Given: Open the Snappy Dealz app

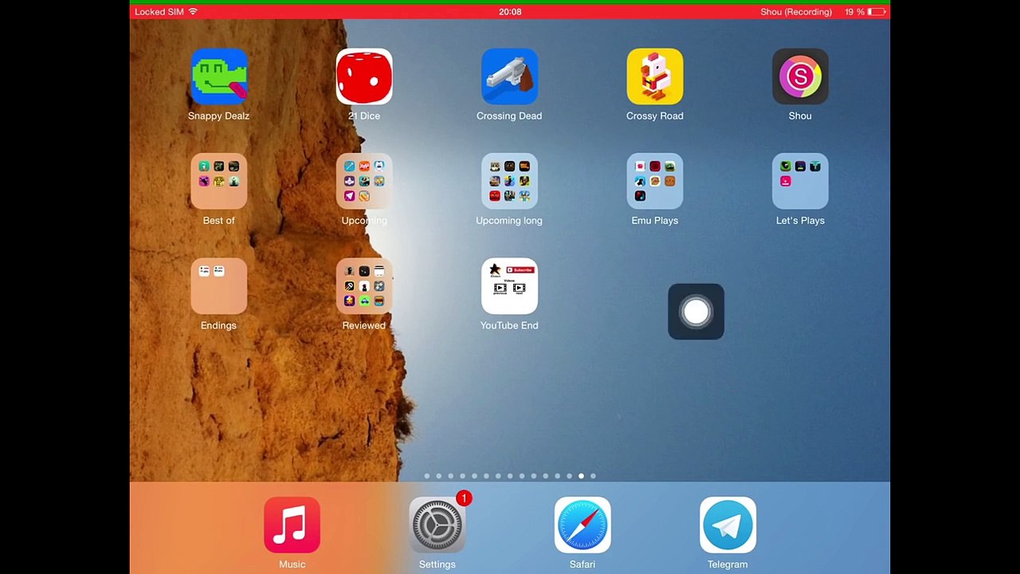Looking at the screenshot, I should [x=219, y=77].
